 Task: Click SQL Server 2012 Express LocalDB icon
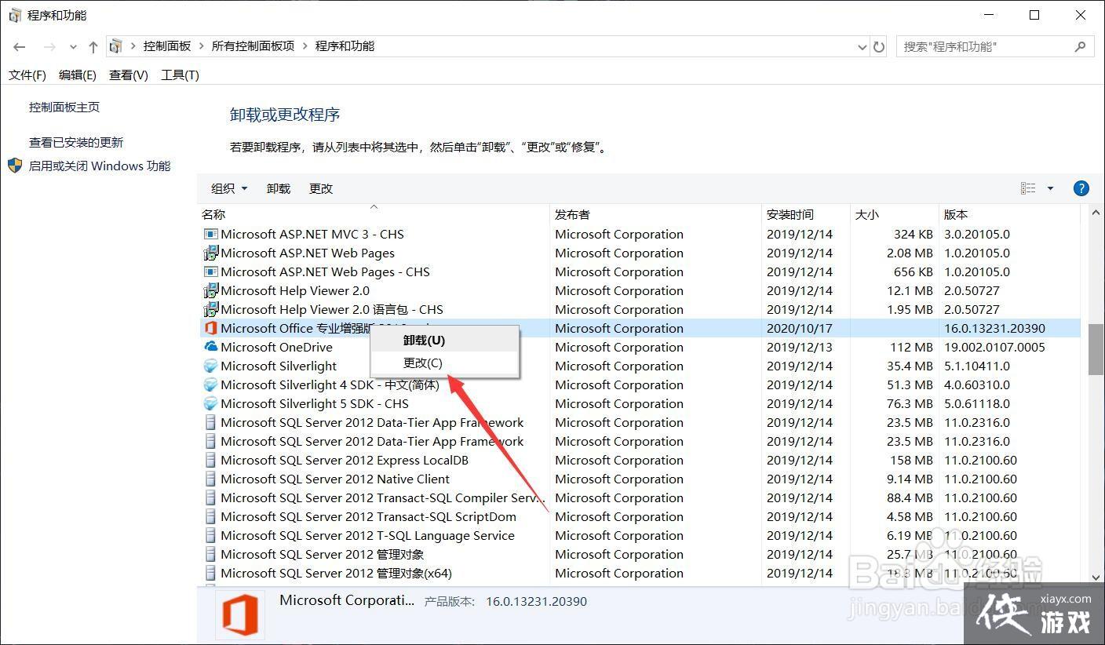click(x=210, y=460)
